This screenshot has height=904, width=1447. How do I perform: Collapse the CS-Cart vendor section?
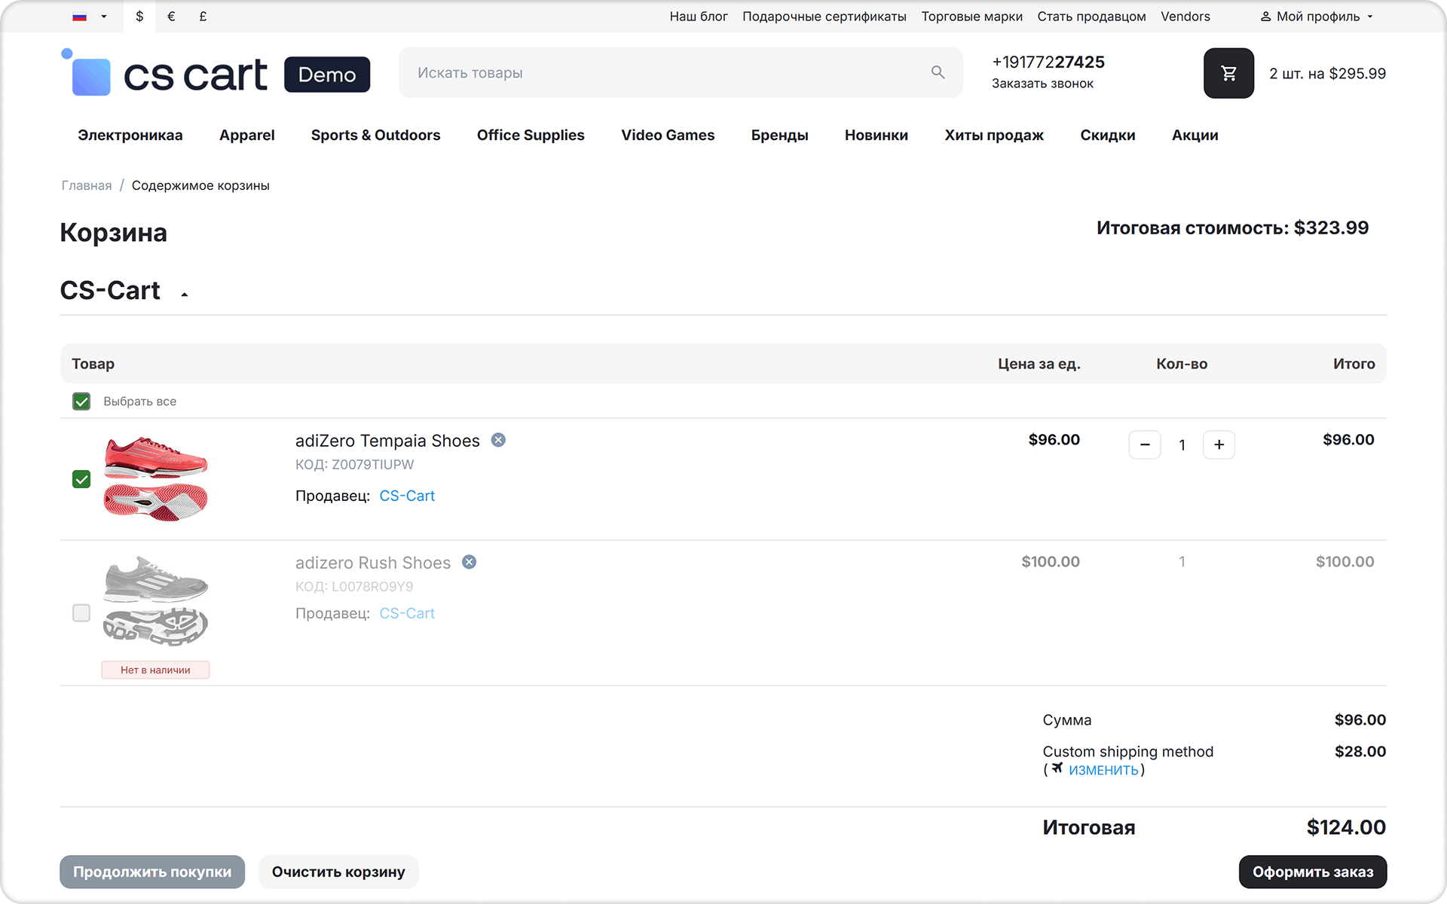[x=184, y=295]
